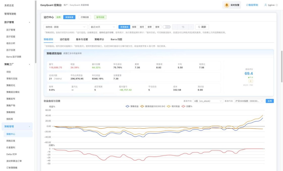This screenshot has width=283, height=171.
Task: Decrease the stepper value of 15
Action: pos(175,27)
